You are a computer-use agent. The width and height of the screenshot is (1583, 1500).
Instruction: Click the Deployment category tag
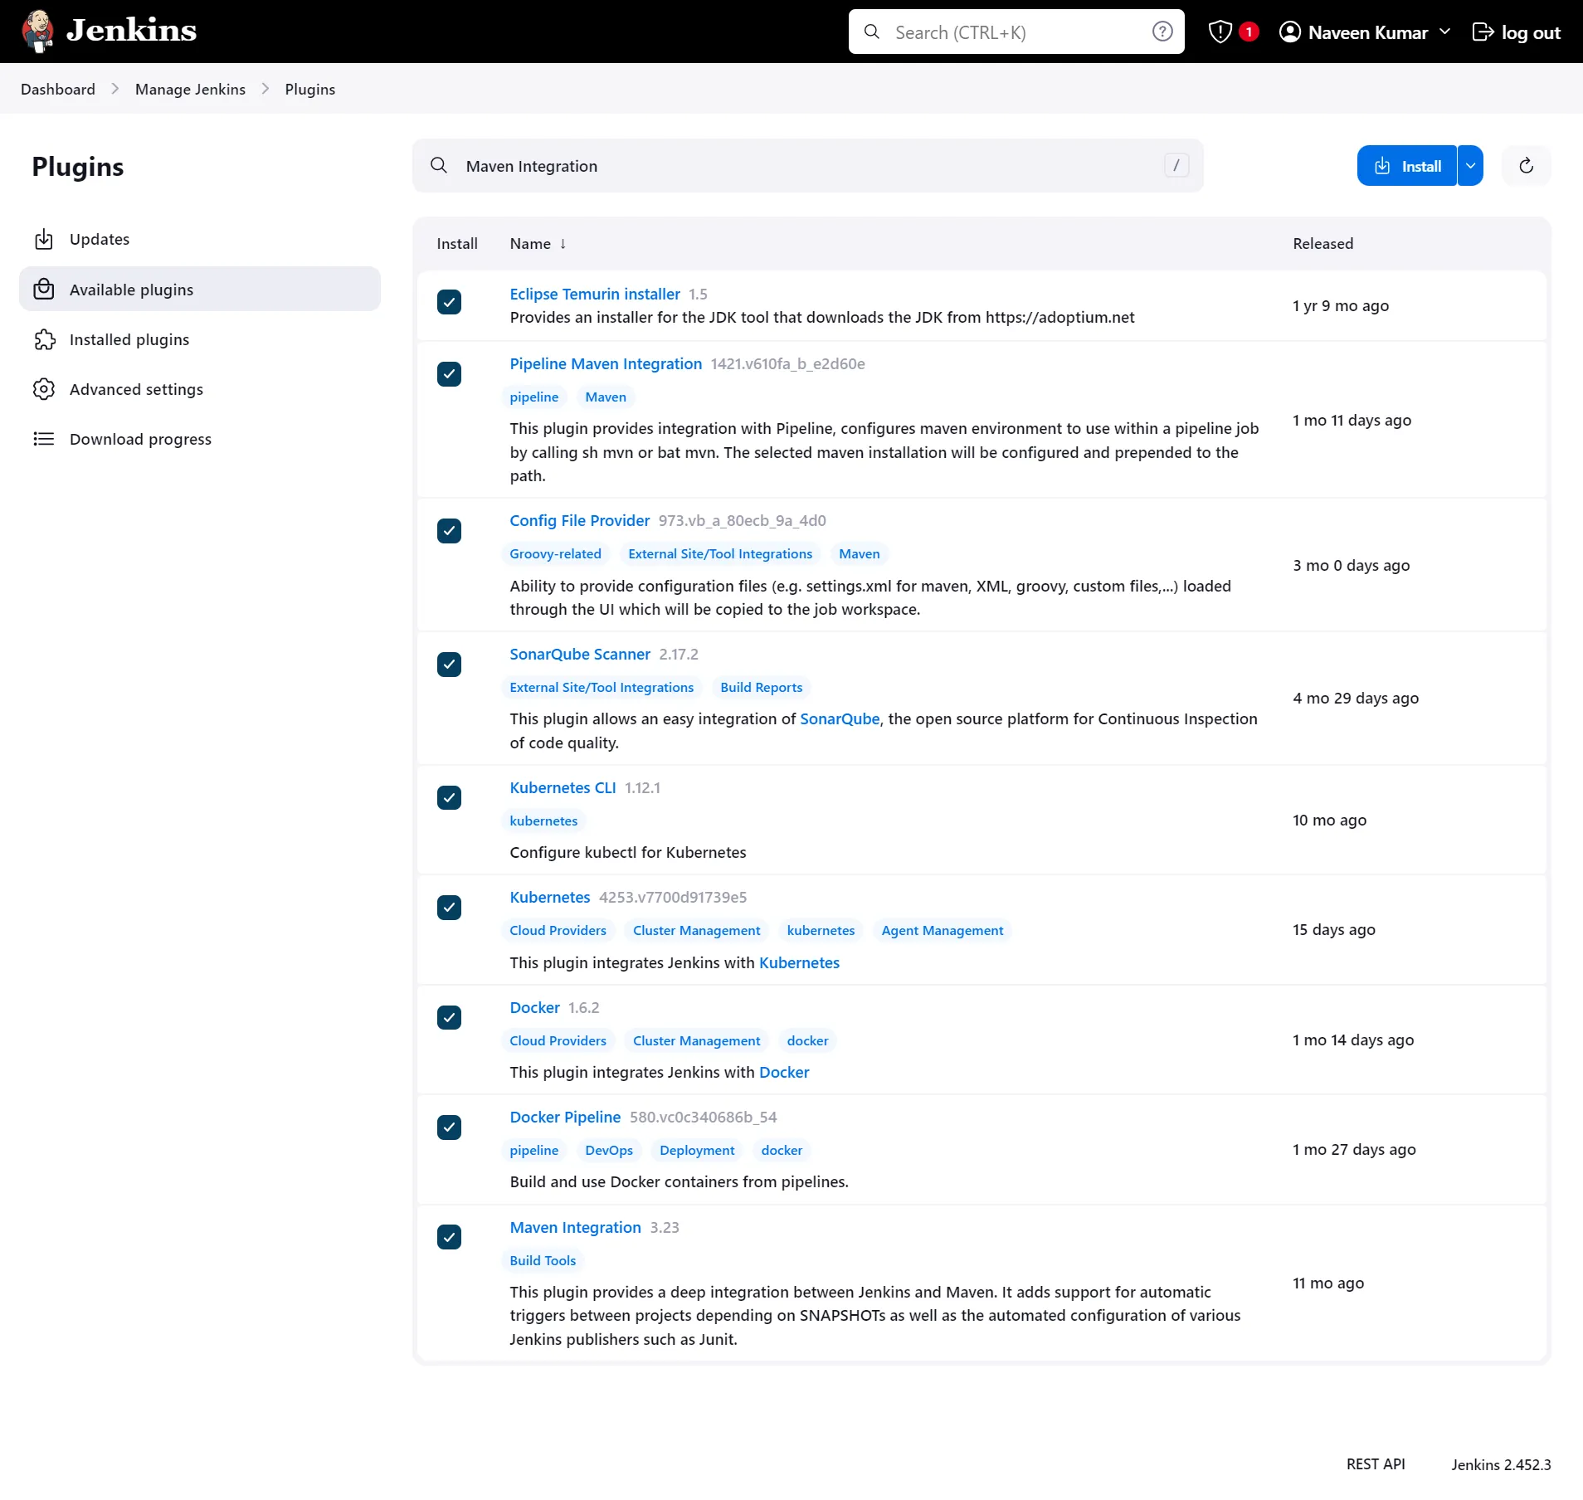click(697, 1150)
